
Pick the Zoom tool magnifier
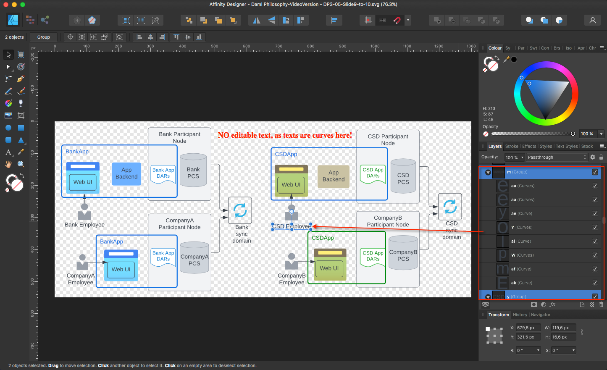(x=21, y=164)
